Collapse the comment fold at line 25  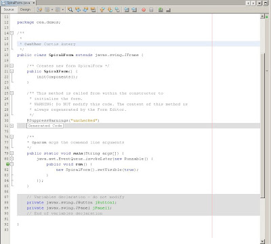pyautogui.click(x=12, y=93)
